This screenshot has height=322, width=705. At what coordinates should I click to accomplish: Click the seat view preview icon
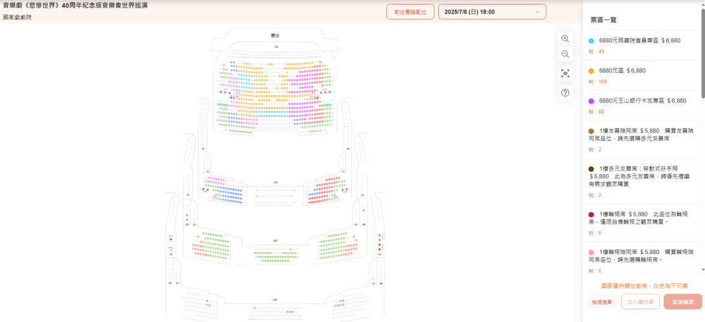pos(565,74)
